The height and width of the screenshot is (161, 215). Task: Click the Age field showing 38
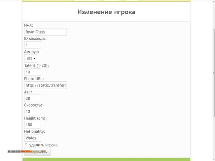point(32,98)
